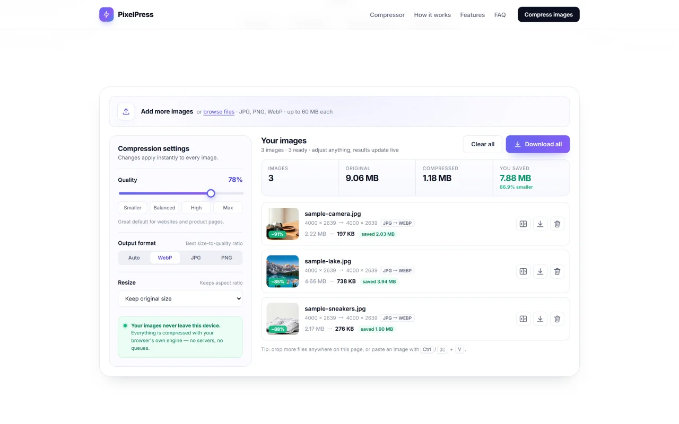The width and height of the screenshot is (679, 424).
Task: Select the Auto output format
Action: (134, 258)
